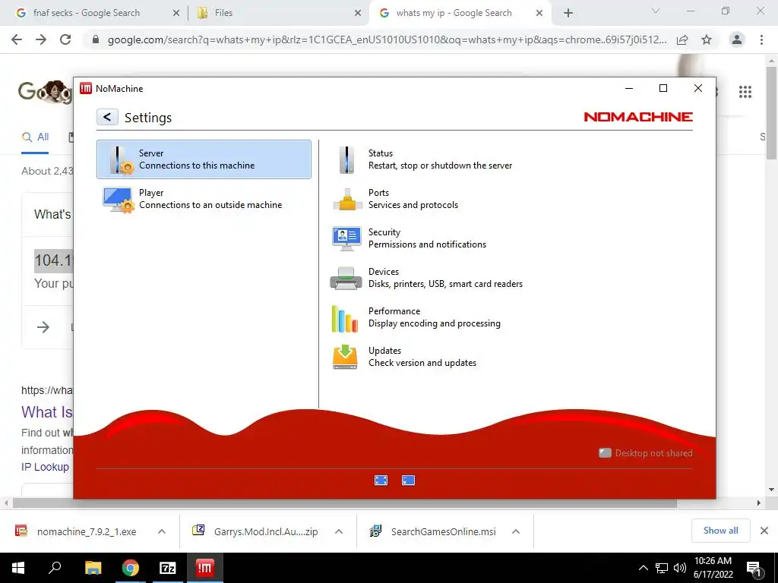Image resolution: width=778 pixels, height=583 pixels.
Task: Click the fullscreen icon in NoMachine footer
Action: pos(381,481)
